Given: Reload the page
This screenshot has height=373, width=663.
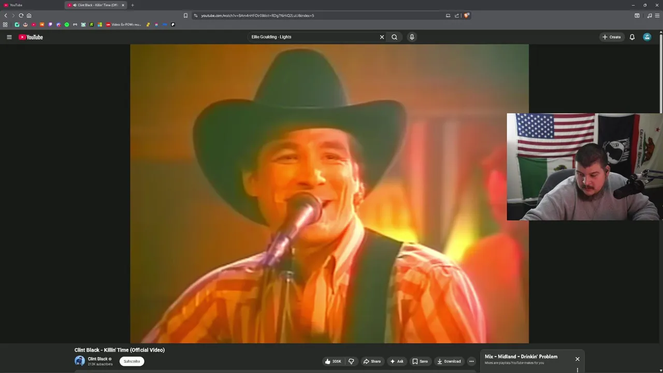Looking at the screenshot, I should (21, 16).
